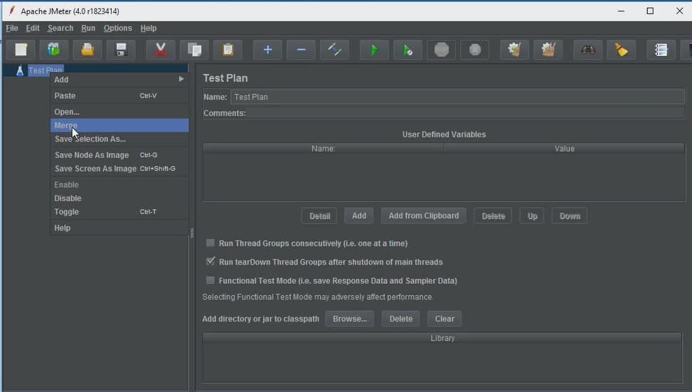This screenshot has width=692, height=392.
Task: Click Start no pauses icon
Action: [408, 49]
